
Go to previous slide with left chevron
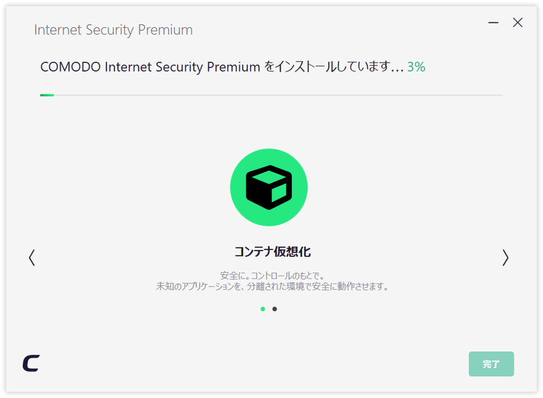[x=32, y=258]
